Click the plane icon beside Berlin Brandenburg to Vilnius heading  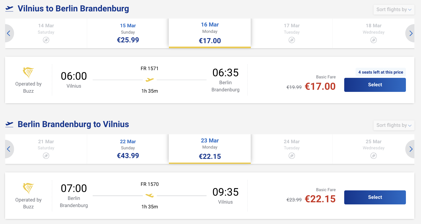9,124
